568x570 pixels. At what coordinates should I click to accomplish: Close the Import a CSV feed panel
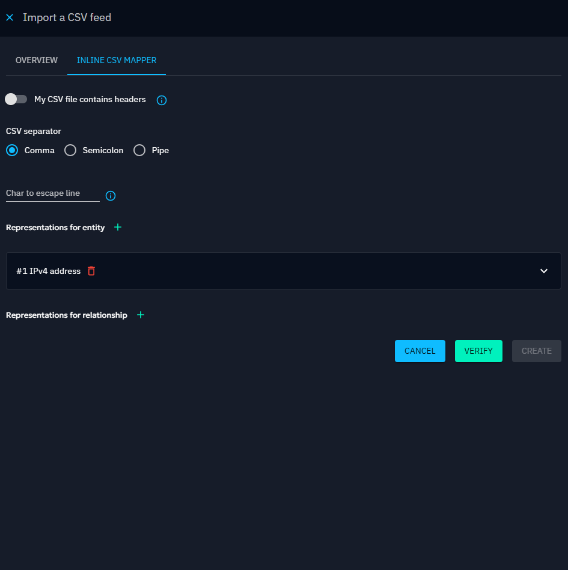[10, 17]
